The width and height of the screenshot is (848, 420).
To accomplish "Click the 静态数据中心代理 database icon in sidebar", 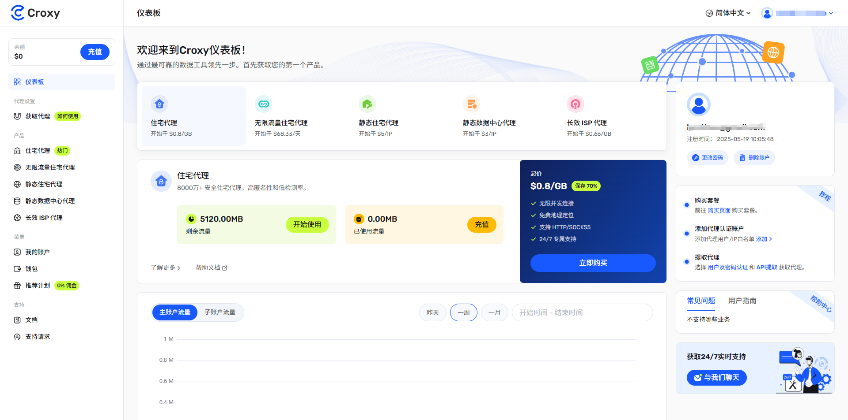I will pos(17,201).
